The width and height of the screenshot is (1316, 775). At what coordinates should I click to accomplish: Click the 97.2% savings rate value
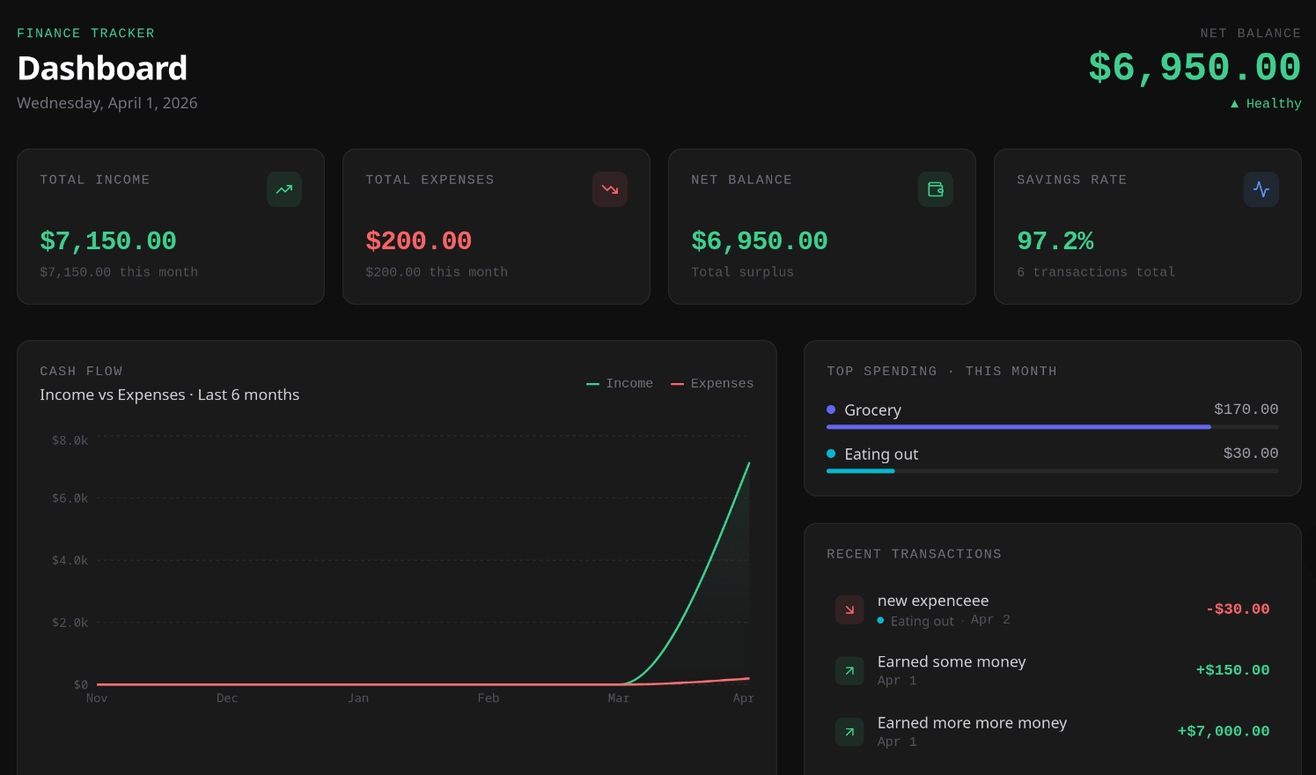(1055, 241)
